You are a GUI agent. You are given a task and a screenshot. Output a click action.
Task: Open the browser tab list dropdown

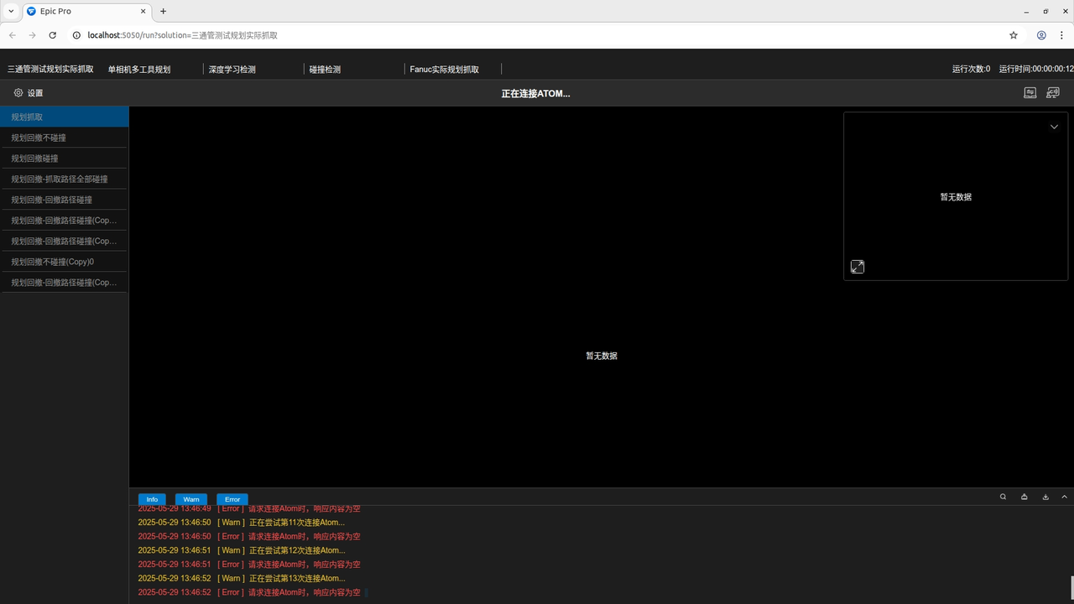11,11
